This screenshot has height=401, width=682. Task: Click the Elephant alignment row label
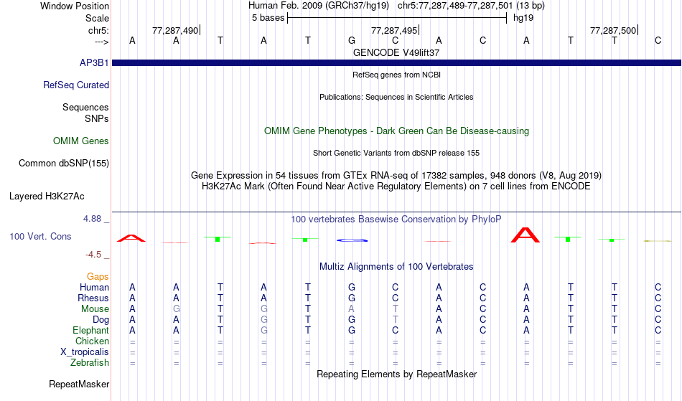(90, 330)
